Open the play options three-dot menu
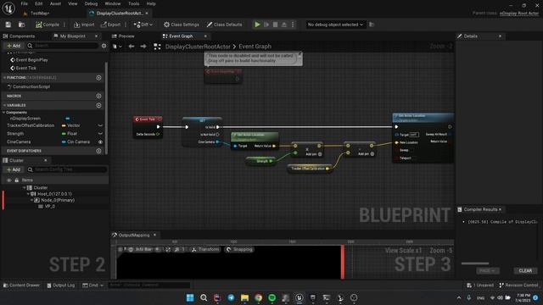Image resolution: width=543 pixels, height=305 pixels. tap(293, 25)
